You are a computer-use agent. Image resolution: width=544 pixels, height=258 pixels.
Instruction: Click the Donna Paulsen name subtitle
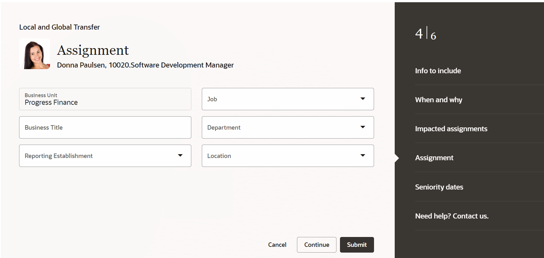[x=145, y=65]
